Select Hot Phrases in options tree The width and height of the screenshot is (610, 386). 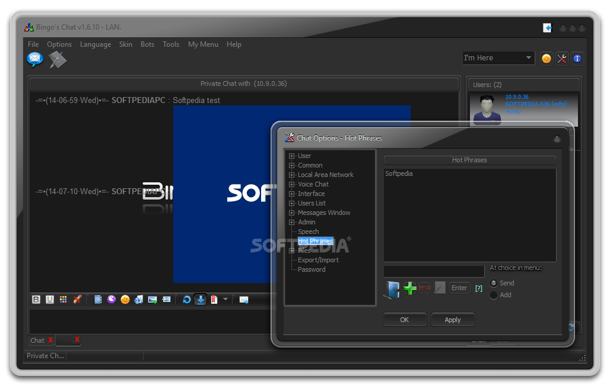pyautogui.click(x=316, y=241)
